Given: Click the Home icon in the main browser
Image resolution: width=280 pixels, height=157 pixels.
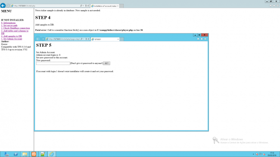Looking at the screenshot, I should [271, 6].
